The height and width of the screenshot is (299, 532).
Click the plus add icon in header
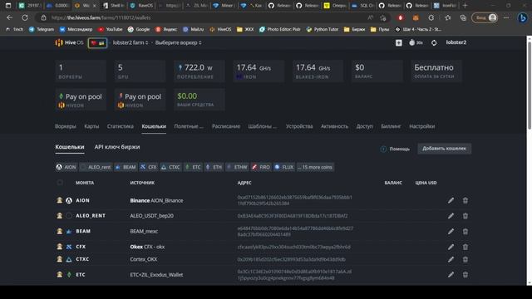point(399,42)
